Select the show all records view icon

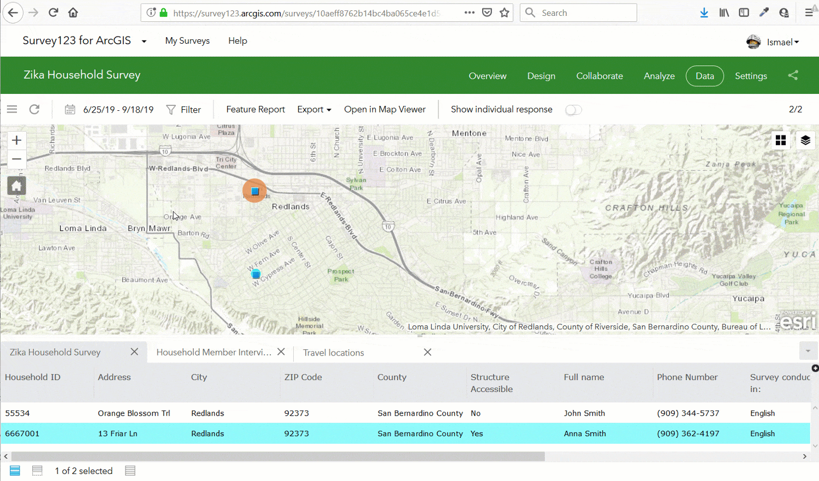tap(15, 470)
